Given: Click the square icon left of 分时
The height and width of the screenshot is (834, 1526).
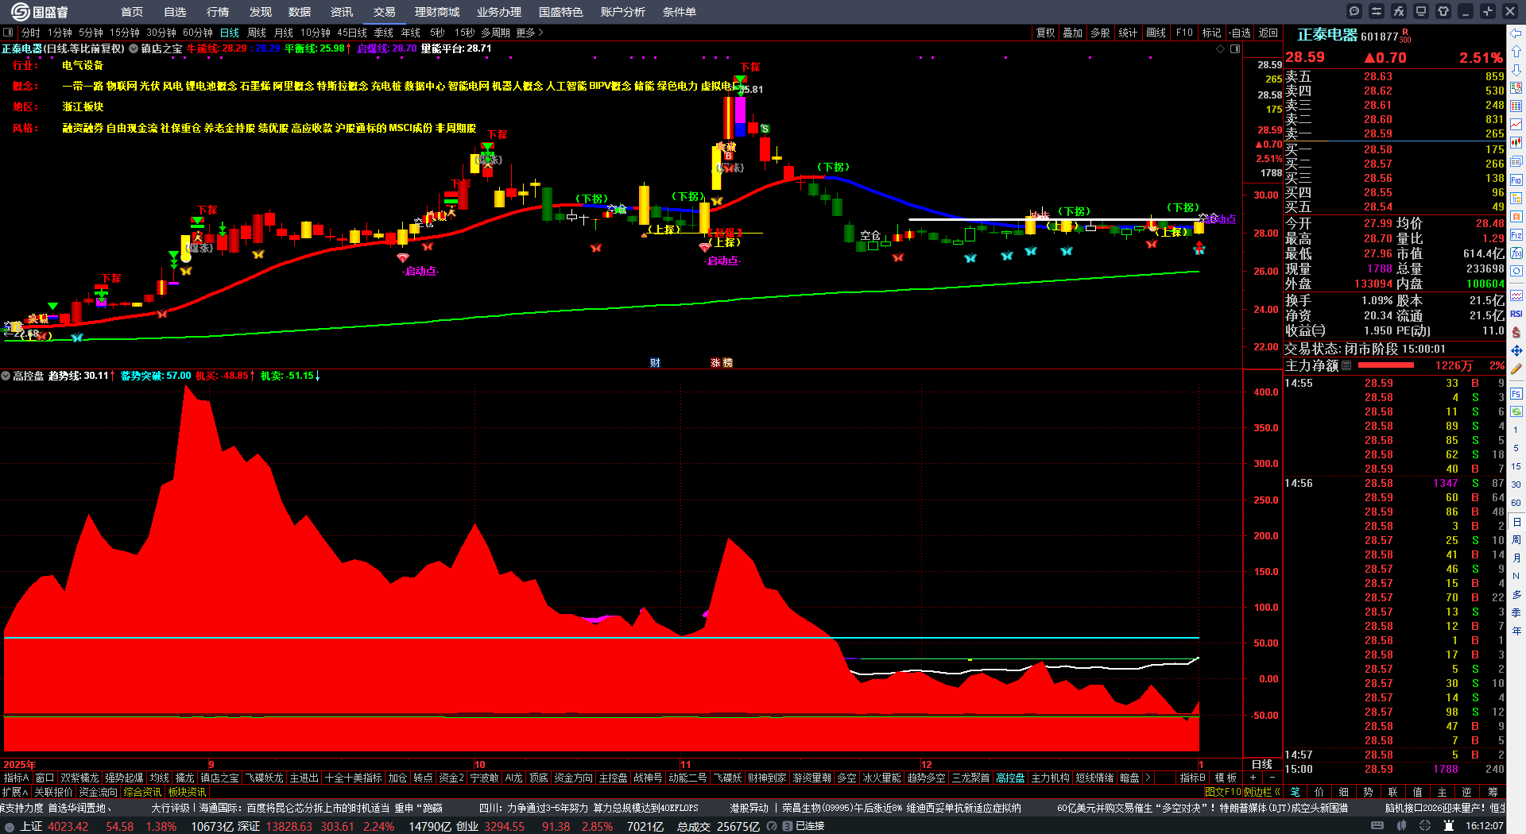Looking at the screenshot, I should tap(8, 33).
